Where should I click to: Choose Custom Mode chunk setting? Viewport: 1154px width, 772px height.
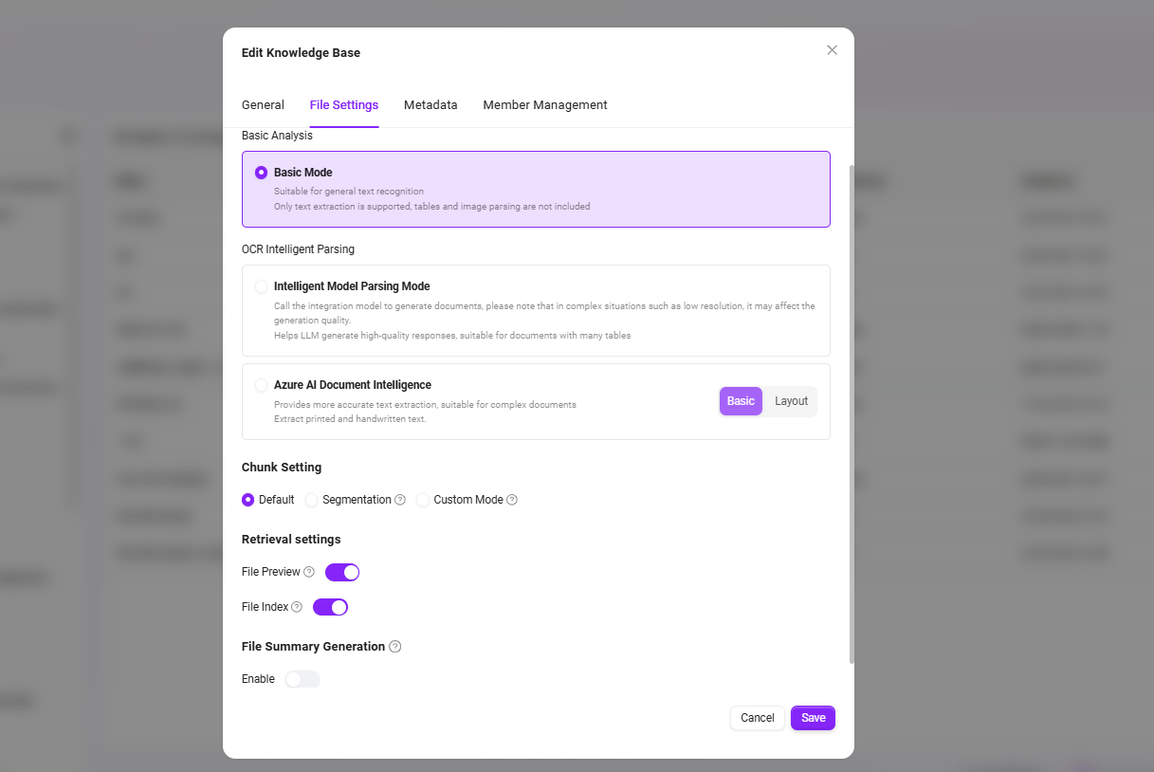pos(423,500)
